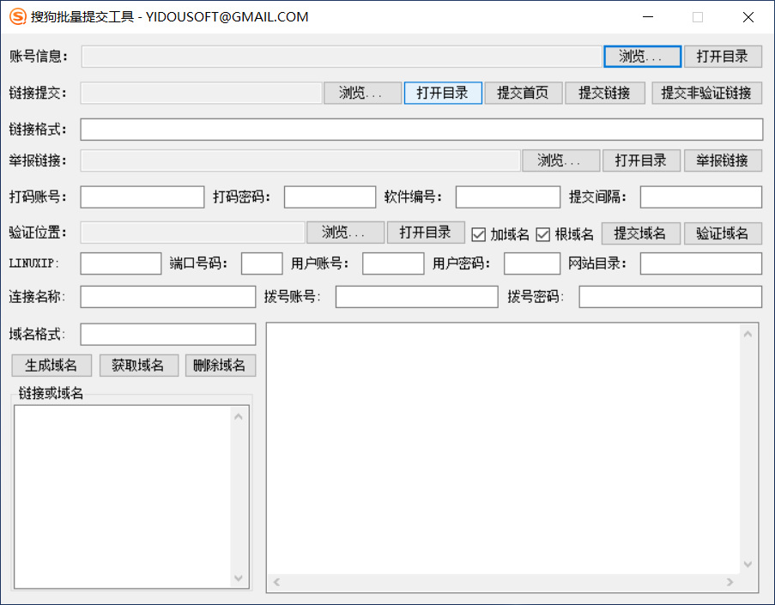Click down arrow of 链接或域名 scrollbar
775x605 pixels.
tap(239, 578)
